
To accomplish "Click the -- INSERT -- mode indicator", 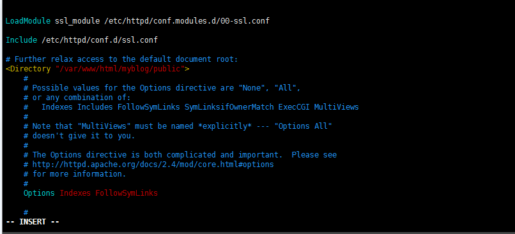I will (33, 222).
